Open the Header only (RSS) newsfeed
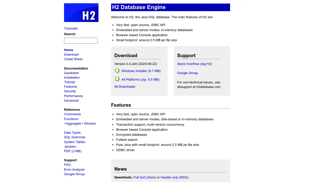Screen dimensions: 324x182 [175, 177]
